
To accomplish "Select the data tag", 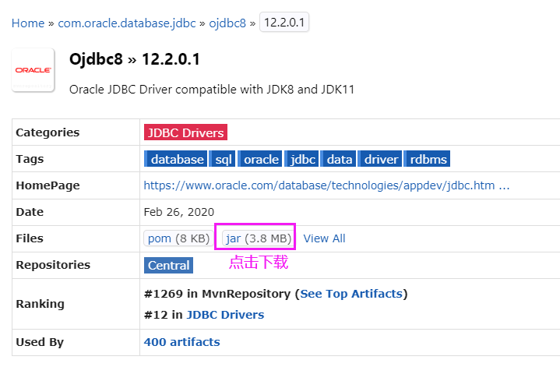I will click(340, 159).
